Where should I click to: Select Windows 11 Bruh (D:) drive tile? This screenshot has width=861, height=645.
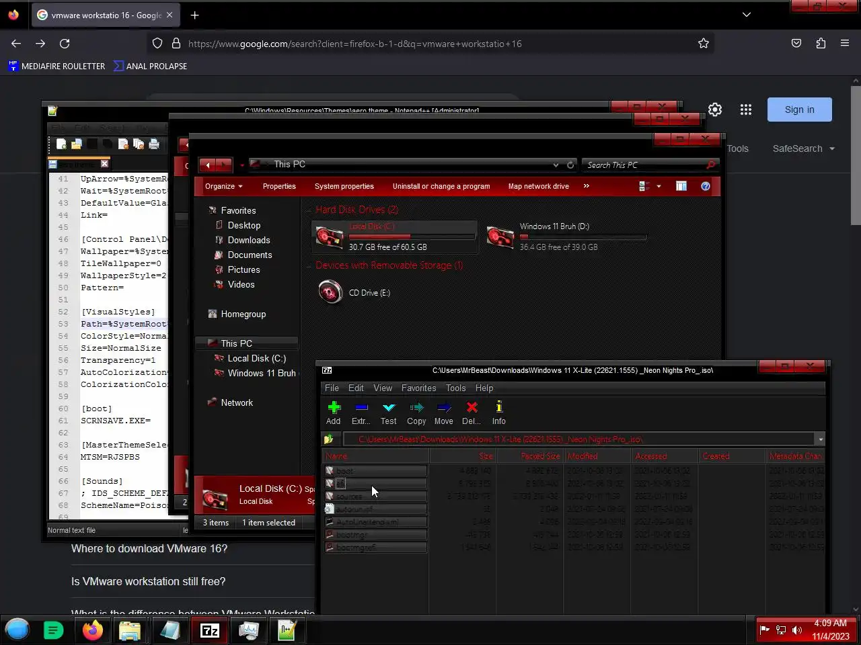pos(566,236)
